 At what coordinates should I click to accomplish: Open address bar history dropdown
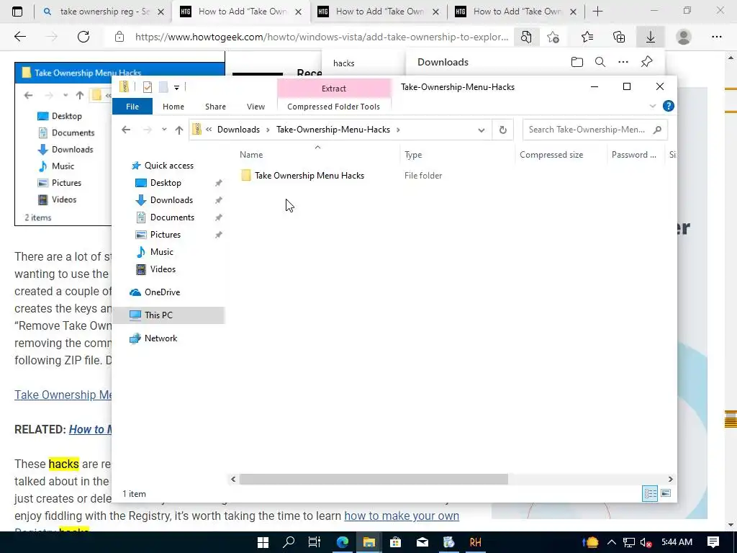pyautogui.click(x=481, y=130)
